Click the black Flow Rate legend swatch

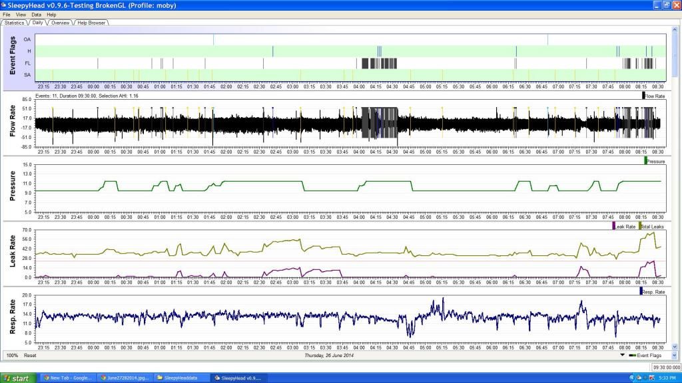643,96
